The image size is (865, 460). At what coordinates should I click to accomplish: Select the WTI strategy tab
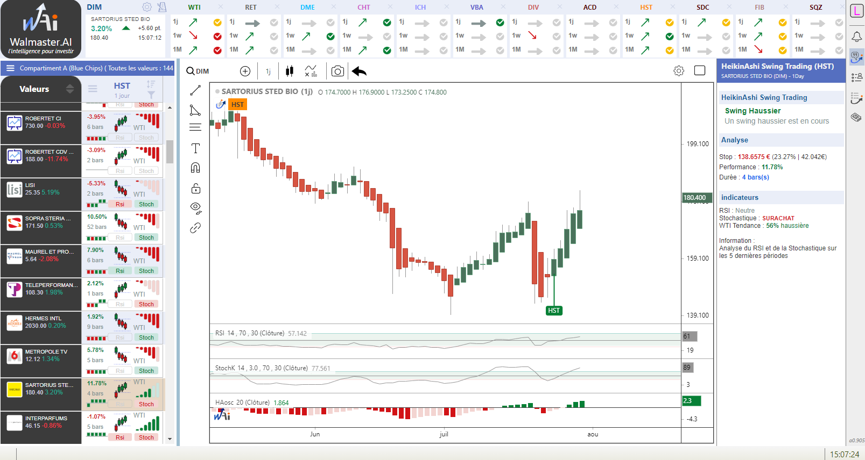194,8
